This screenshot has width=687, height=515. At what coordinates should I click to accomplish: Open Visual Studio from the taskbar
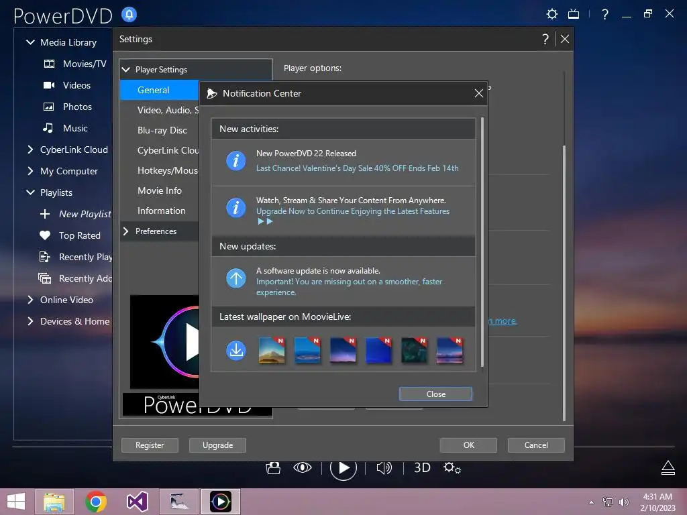coord(137,502)
